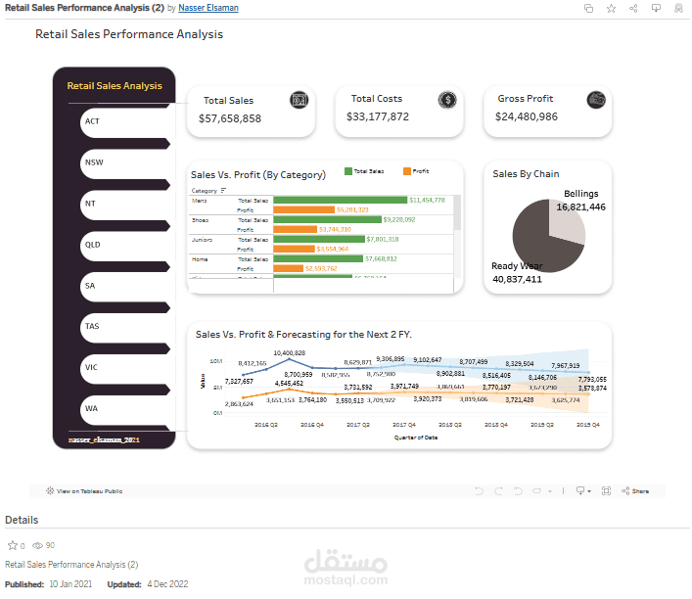Click the 2016 Q2 axis label
692x599 pixels.
(266, 425)
